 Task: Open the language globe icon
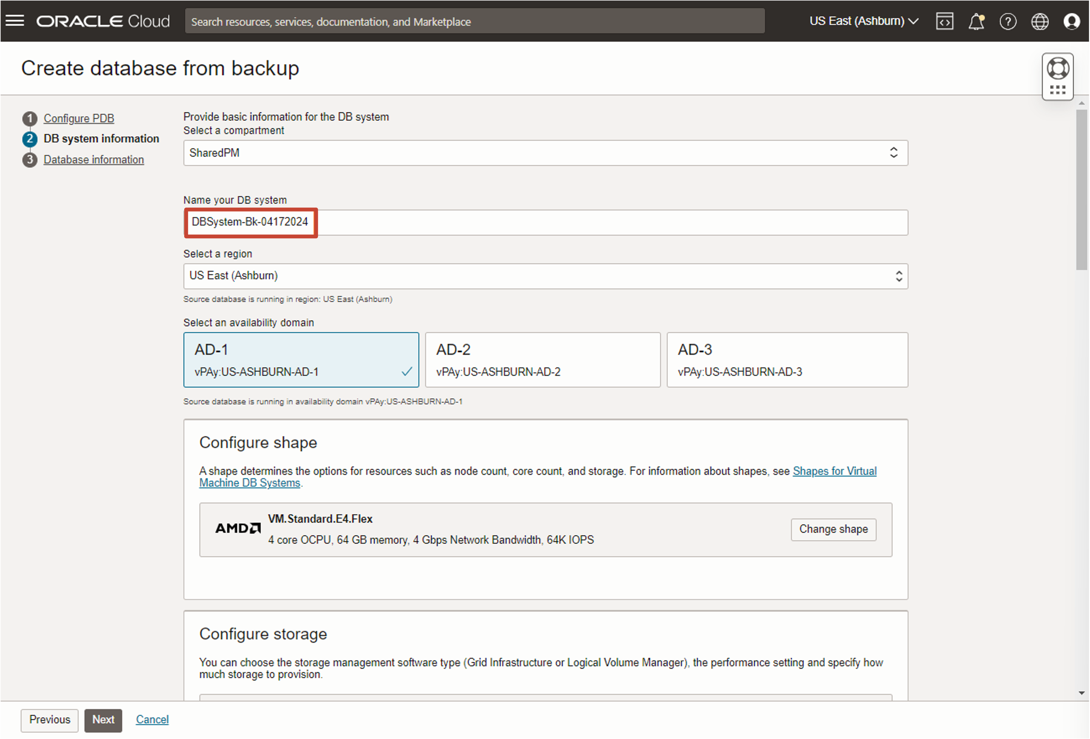point(1039,21)
